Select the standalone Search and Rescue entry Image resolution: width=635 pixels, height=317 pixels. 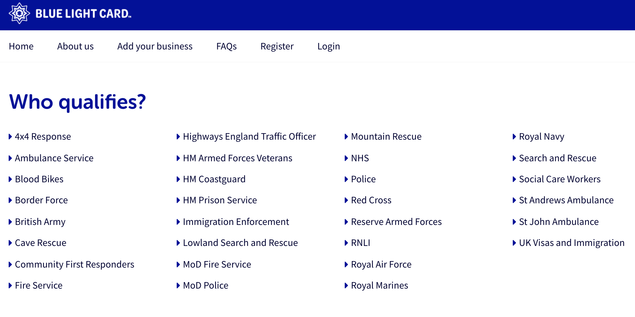pos(558,158)
